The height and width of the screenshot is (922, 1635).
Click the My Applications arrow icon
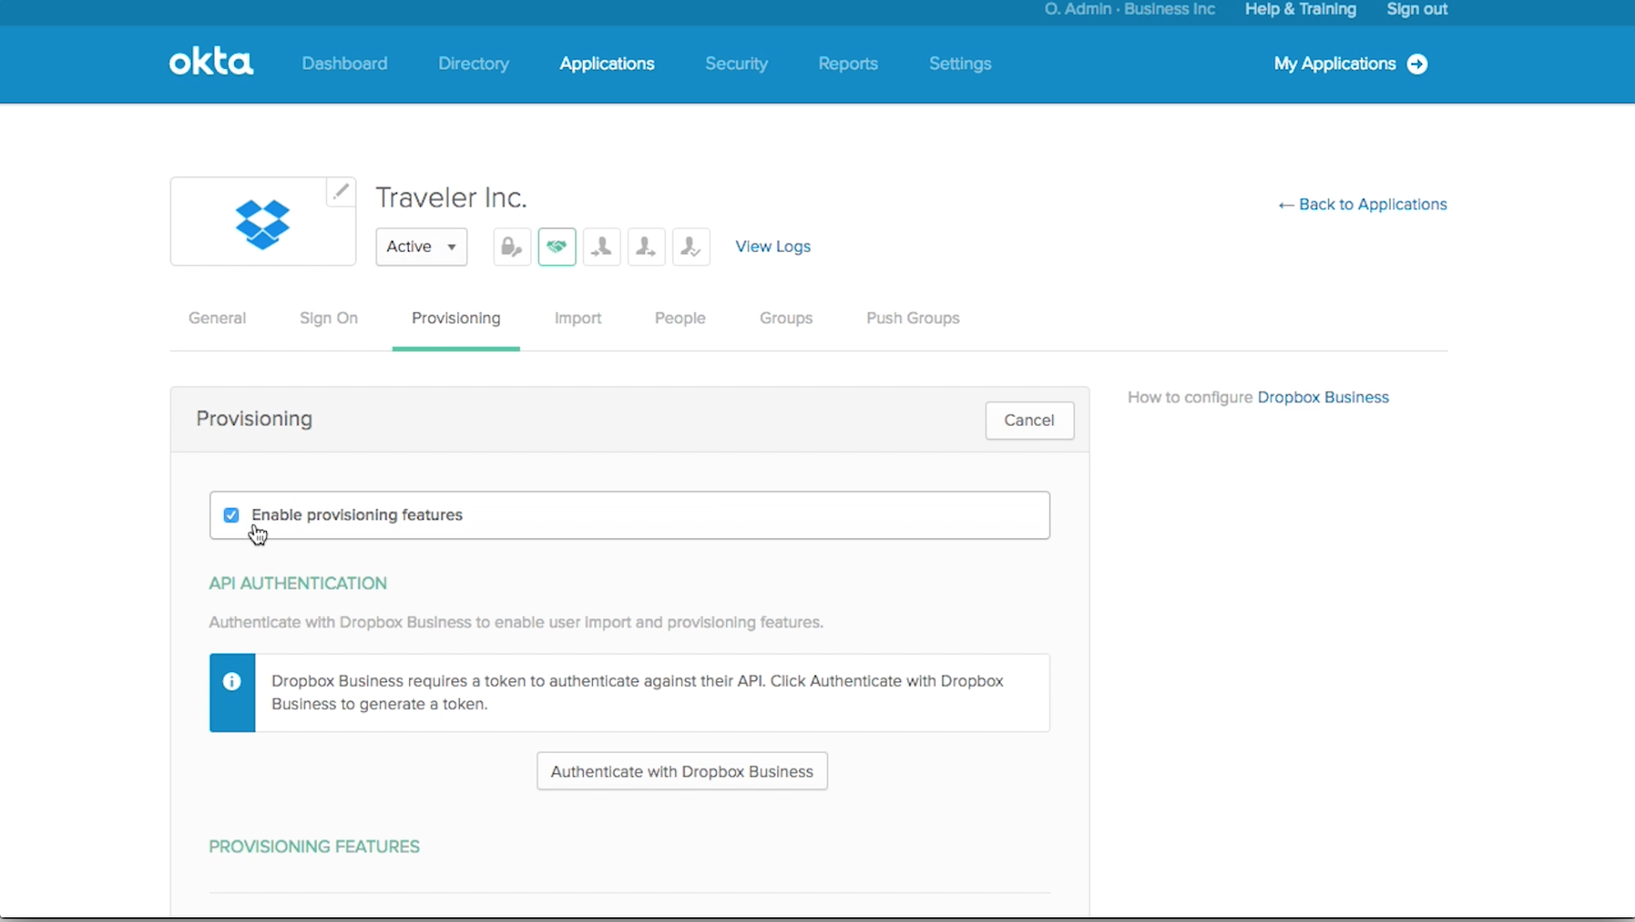click(x=1417, y=64)
